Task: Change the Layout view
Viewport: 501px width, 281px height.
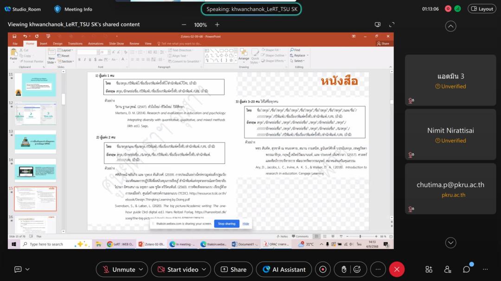Action: point(482,9)
